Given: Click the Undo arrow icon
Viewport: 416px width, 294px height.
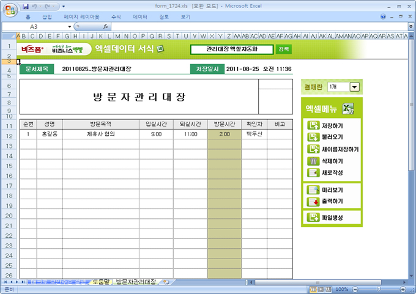Looking at the screenshot, I should (34, 6).
